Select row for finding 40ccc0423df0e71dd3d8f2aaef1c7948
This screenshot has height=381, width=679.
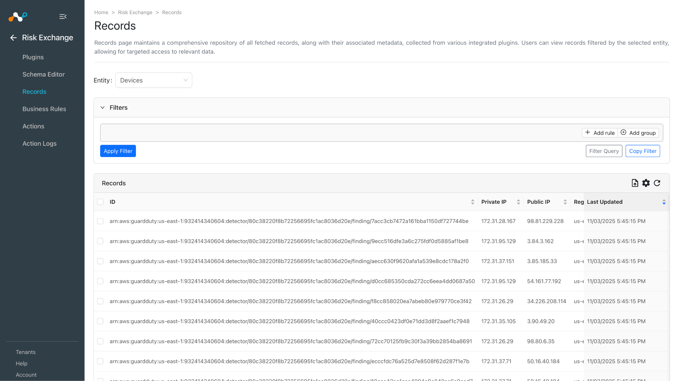click(x=100, y=321)
